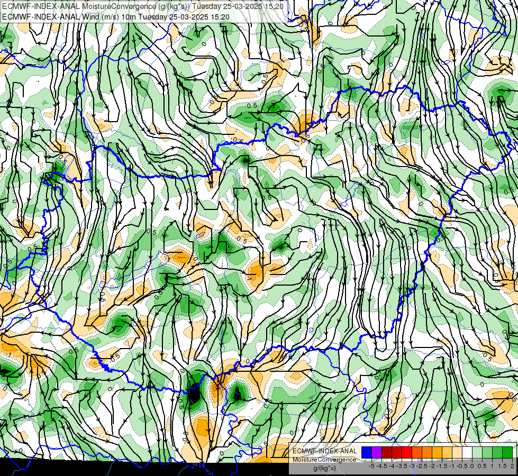Click the white legend swatch between -0.5 and 0
This screenshot has height=476, width=518.
(467, 453)
